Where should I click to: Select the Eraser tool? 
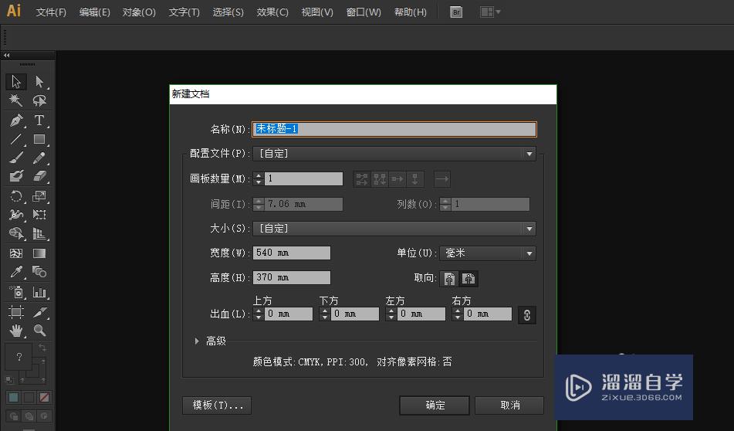39,176
